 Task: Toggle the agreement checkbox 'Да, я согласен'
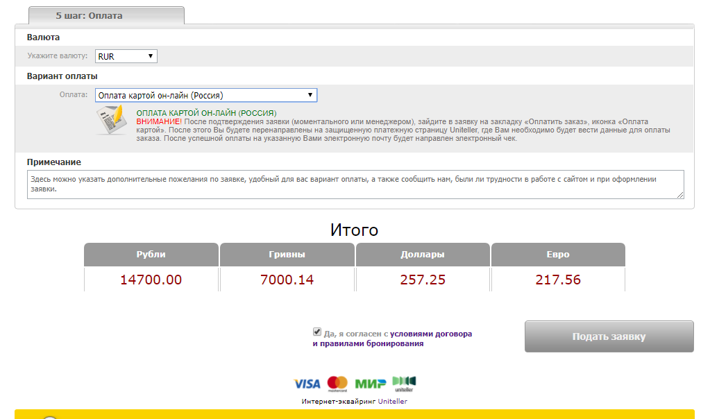(x=317, y=332)
